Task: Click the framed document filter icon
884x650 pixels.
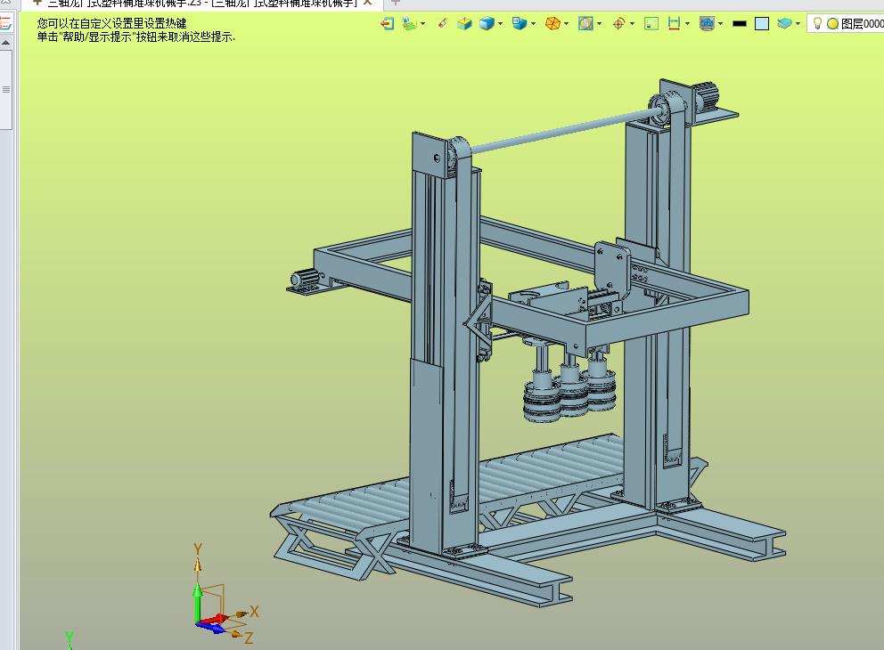Action: click(585, 24)
